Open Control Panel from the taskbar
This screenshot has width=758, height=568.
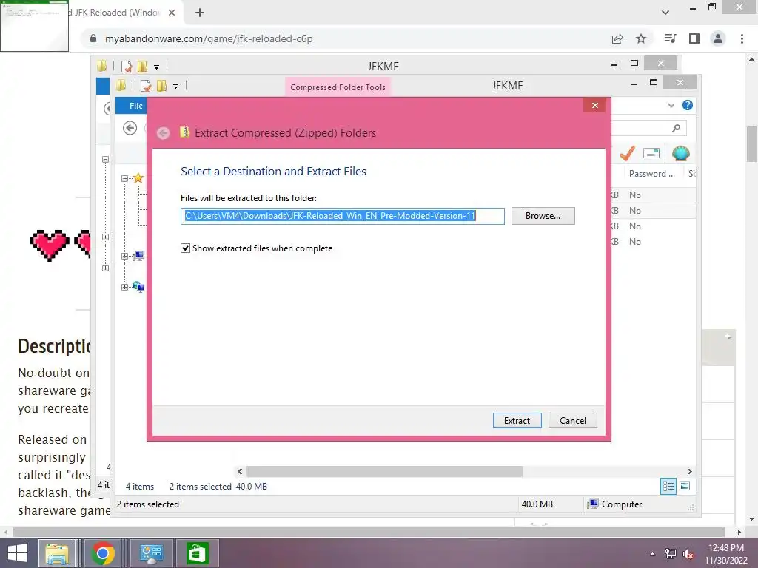151,553
